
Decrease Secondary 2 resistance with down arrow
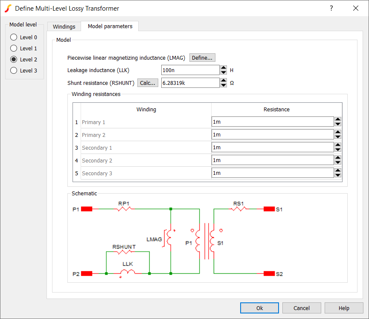pyautogui.click(x=338, y=163)
